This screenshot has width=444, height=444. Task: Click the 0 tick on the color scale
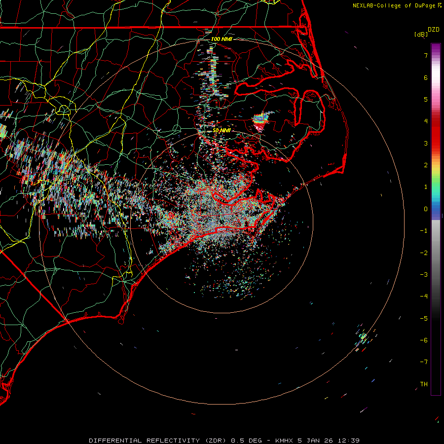click(x=425, y=209)
